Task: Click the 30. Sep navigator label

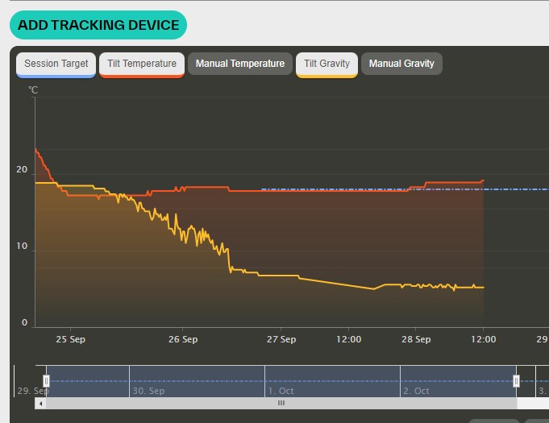Action: (148, 391)
